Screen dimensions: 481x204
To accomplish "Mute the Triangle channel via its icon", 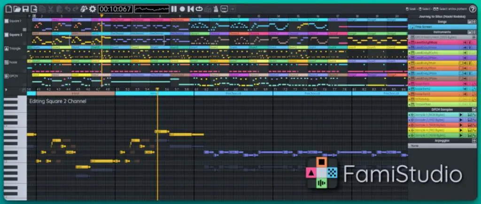I will tap(6, 48).
